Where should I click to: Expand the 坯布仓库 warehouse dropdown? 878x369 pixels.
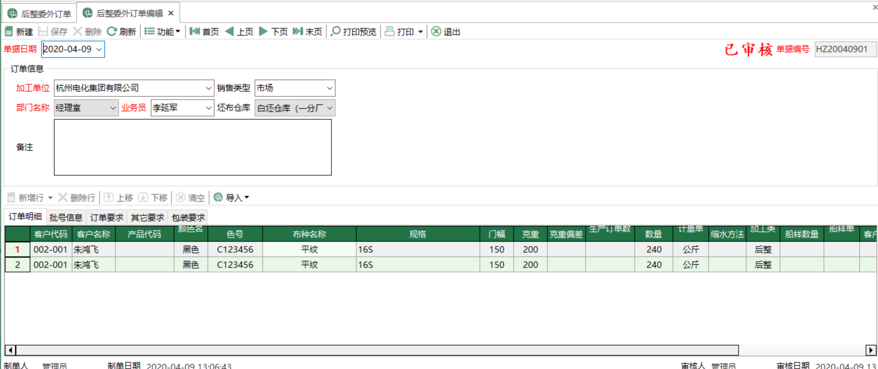(330, 108)
